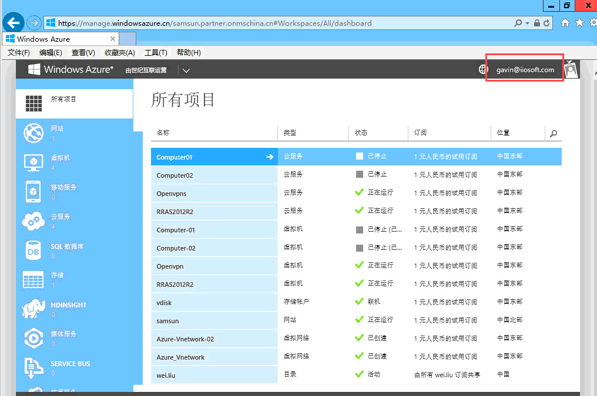Open 虚拟机 virtual machines sidebar icon
The image size is (597, 396).
pyautogui.click(x=34, y=163)
